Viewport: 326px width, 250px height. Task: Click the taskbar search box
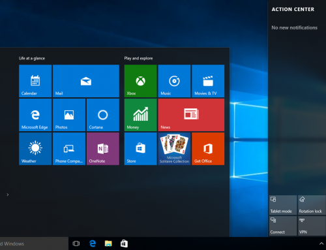pyautogui.click(x=34, y=243)
